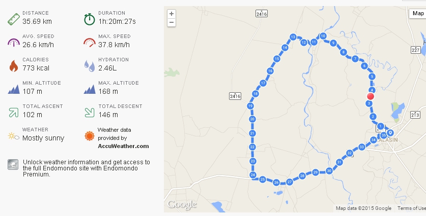Screen dimensions: 426x216
Task: Switch to the Map view type
Action: (417, 13)
